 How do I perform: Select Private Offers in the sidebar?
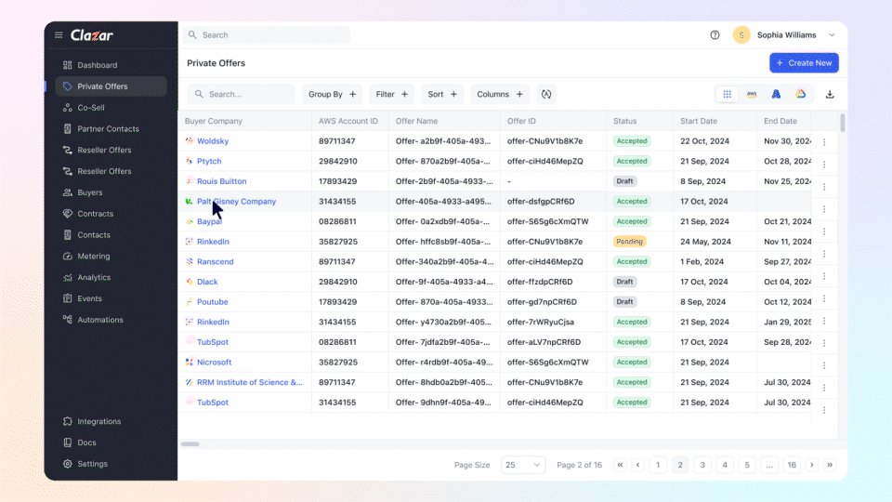pos(111,86)
